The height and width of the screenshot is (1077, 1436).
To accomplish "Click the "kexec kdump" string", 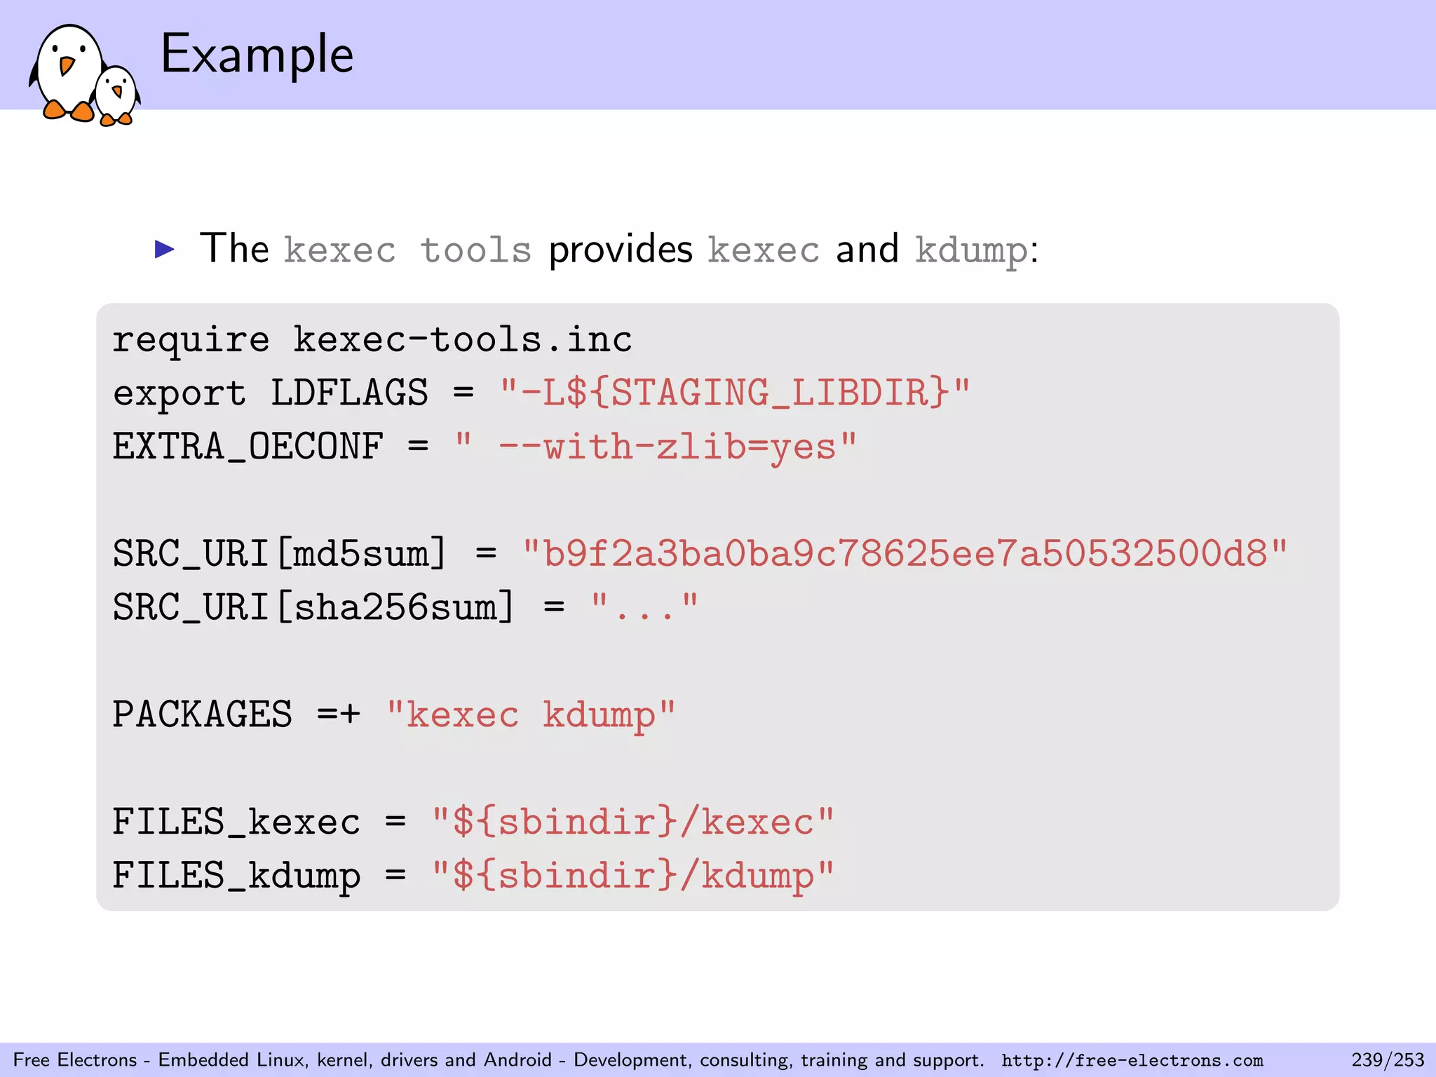I will click(531, 716).
